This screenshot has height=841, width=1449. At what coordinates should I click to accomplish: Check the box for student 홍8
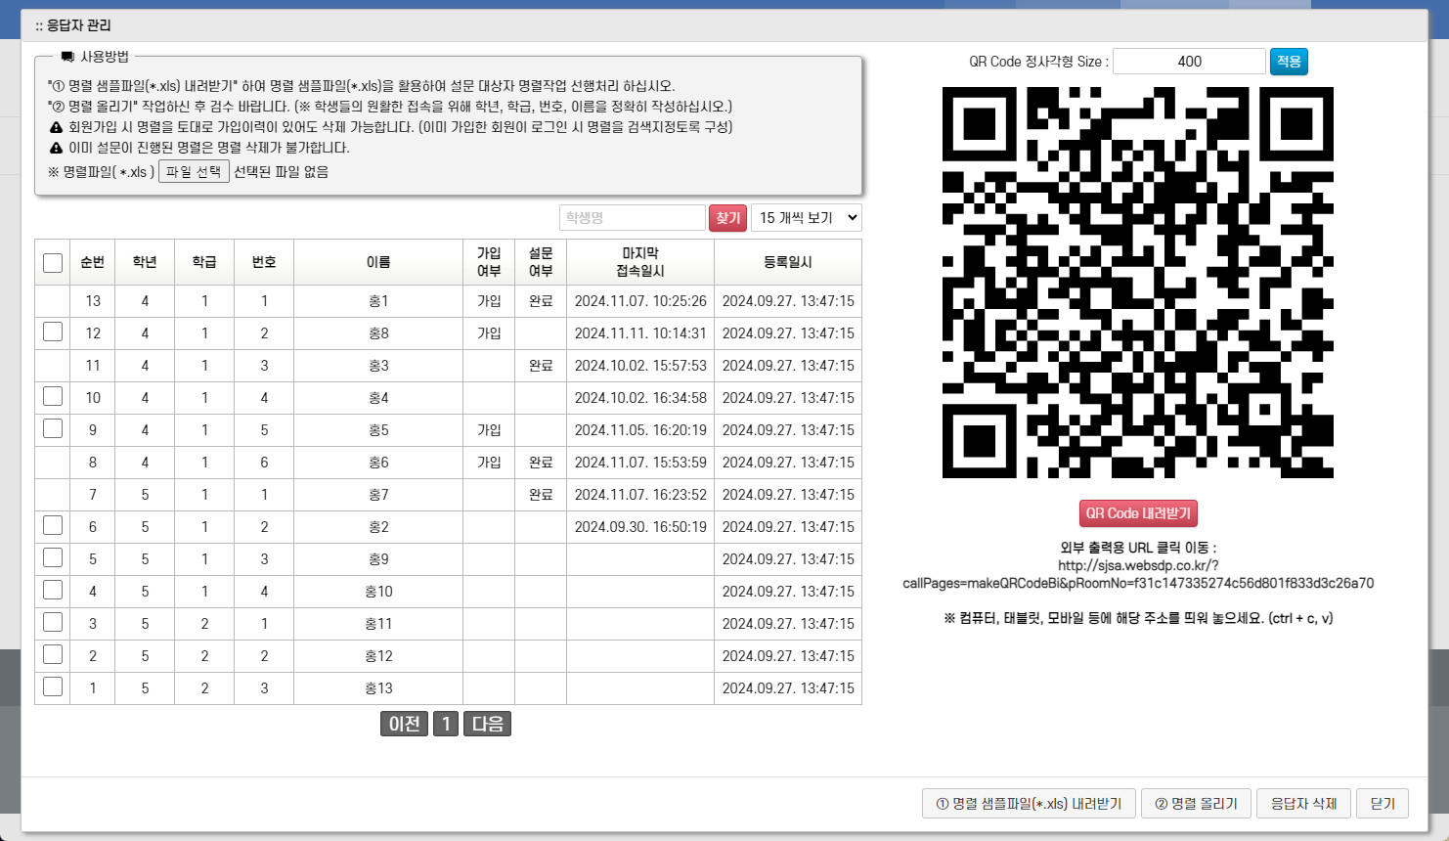(x=53, y=332)
